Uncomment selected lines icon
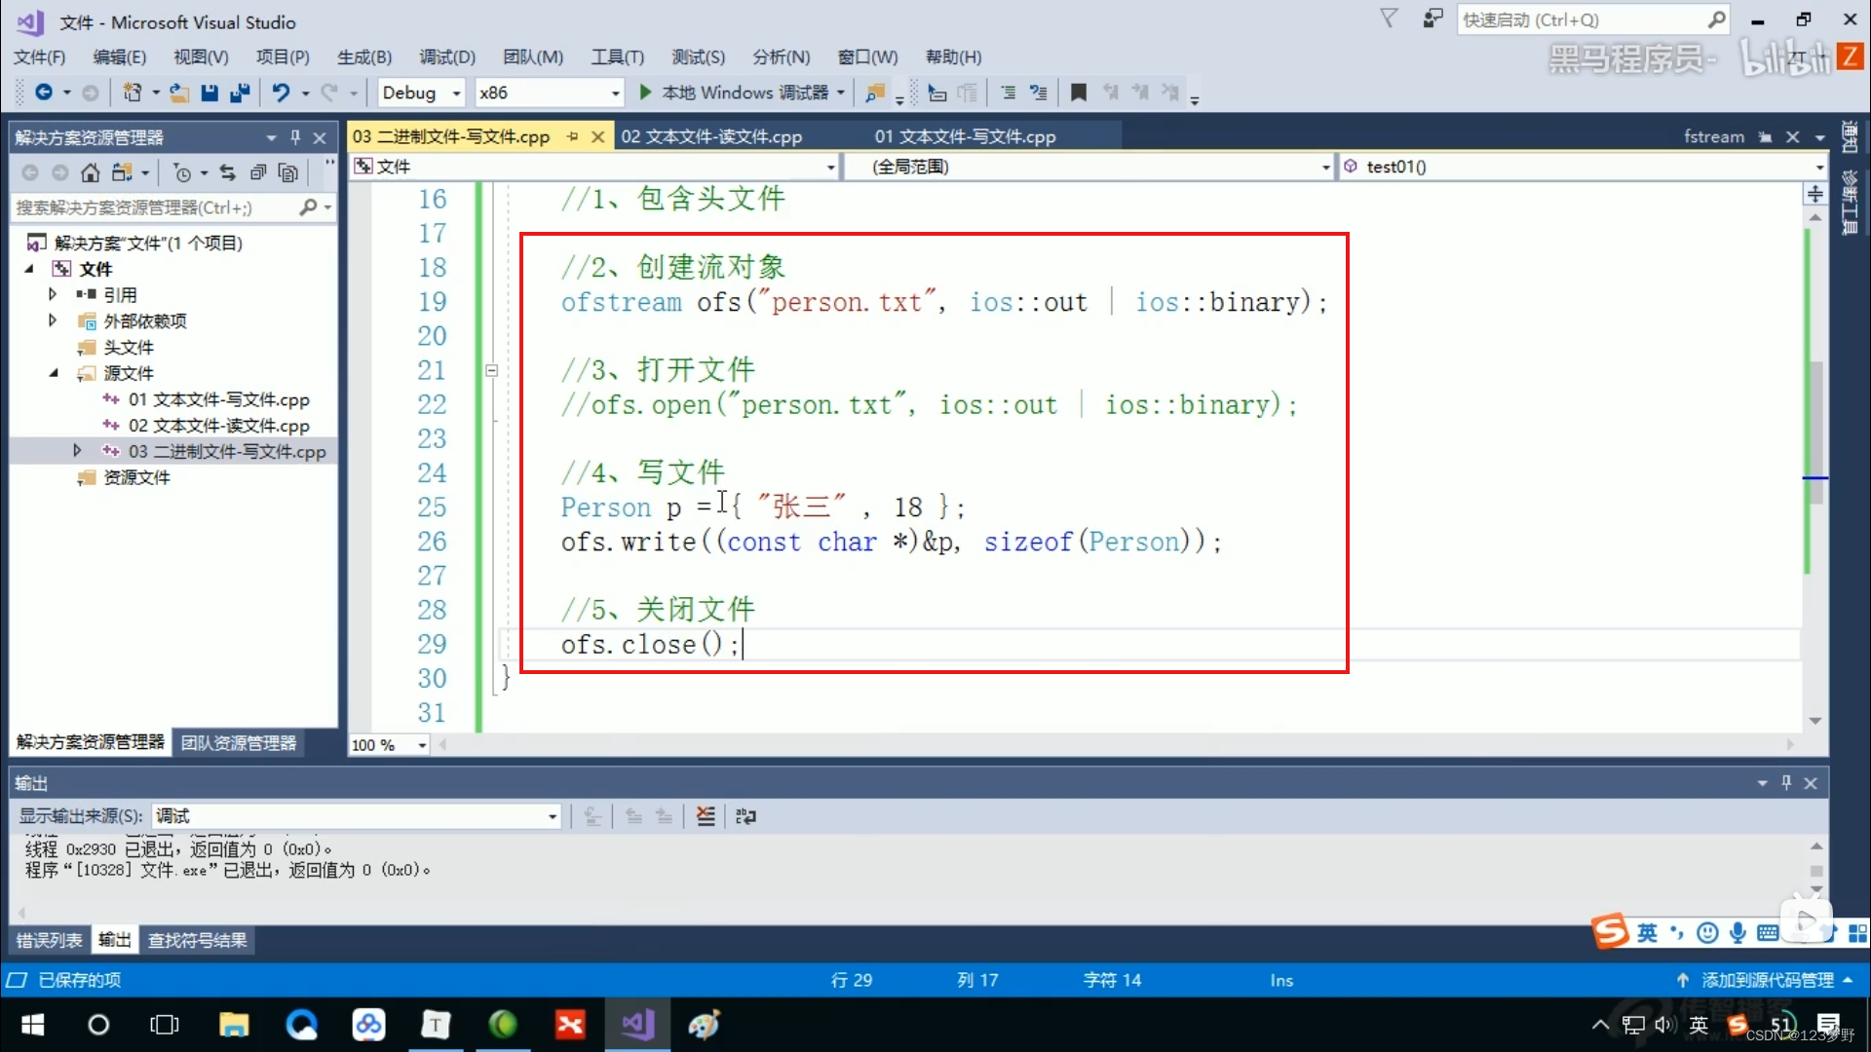Viewport: 1871px width, 1052px height. [x=1039, y=93]
